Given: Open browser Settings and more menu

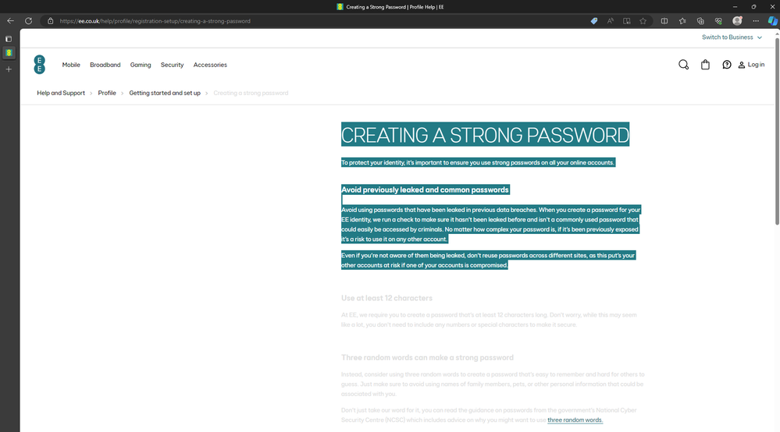Looking at the screenshot, I should point(756,21).
